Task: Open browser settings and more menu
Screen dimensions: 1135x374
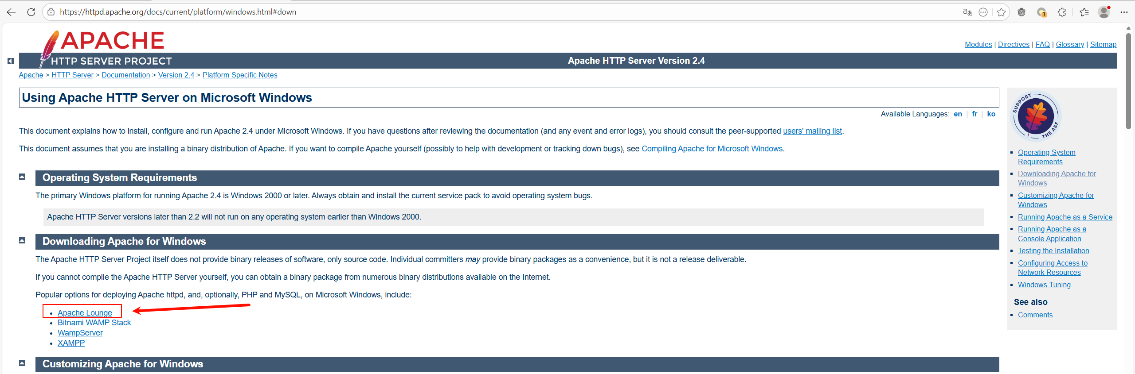Action: tap(1124, 12)
